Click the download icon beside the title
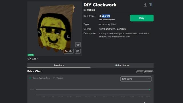183x103 pixels. coord(145,5)
